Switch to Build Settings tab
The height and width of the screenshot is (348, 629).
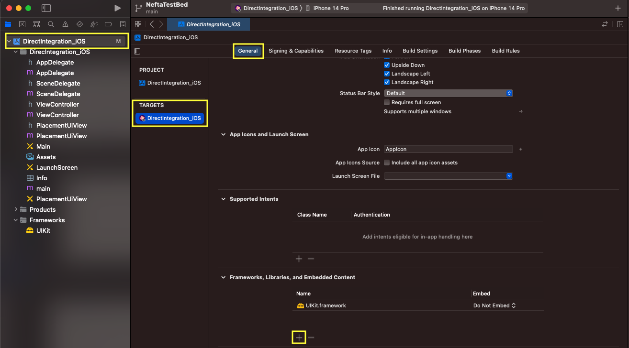tap(420, 51)
